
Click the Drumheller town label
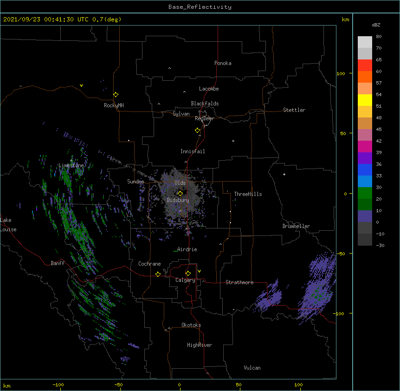point(296,226)
